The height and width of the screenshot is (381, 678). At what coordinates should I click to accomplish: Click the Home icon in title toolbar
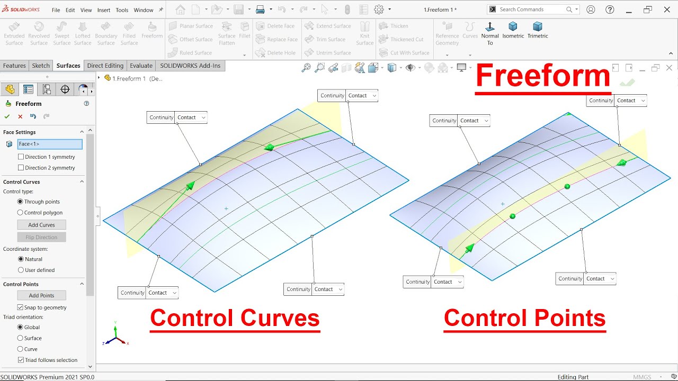click(x=180, y=10)
